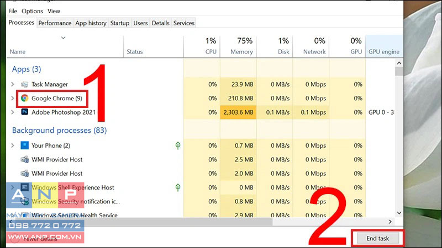
Task: Switch to the Startup tab
Action: 119,23
